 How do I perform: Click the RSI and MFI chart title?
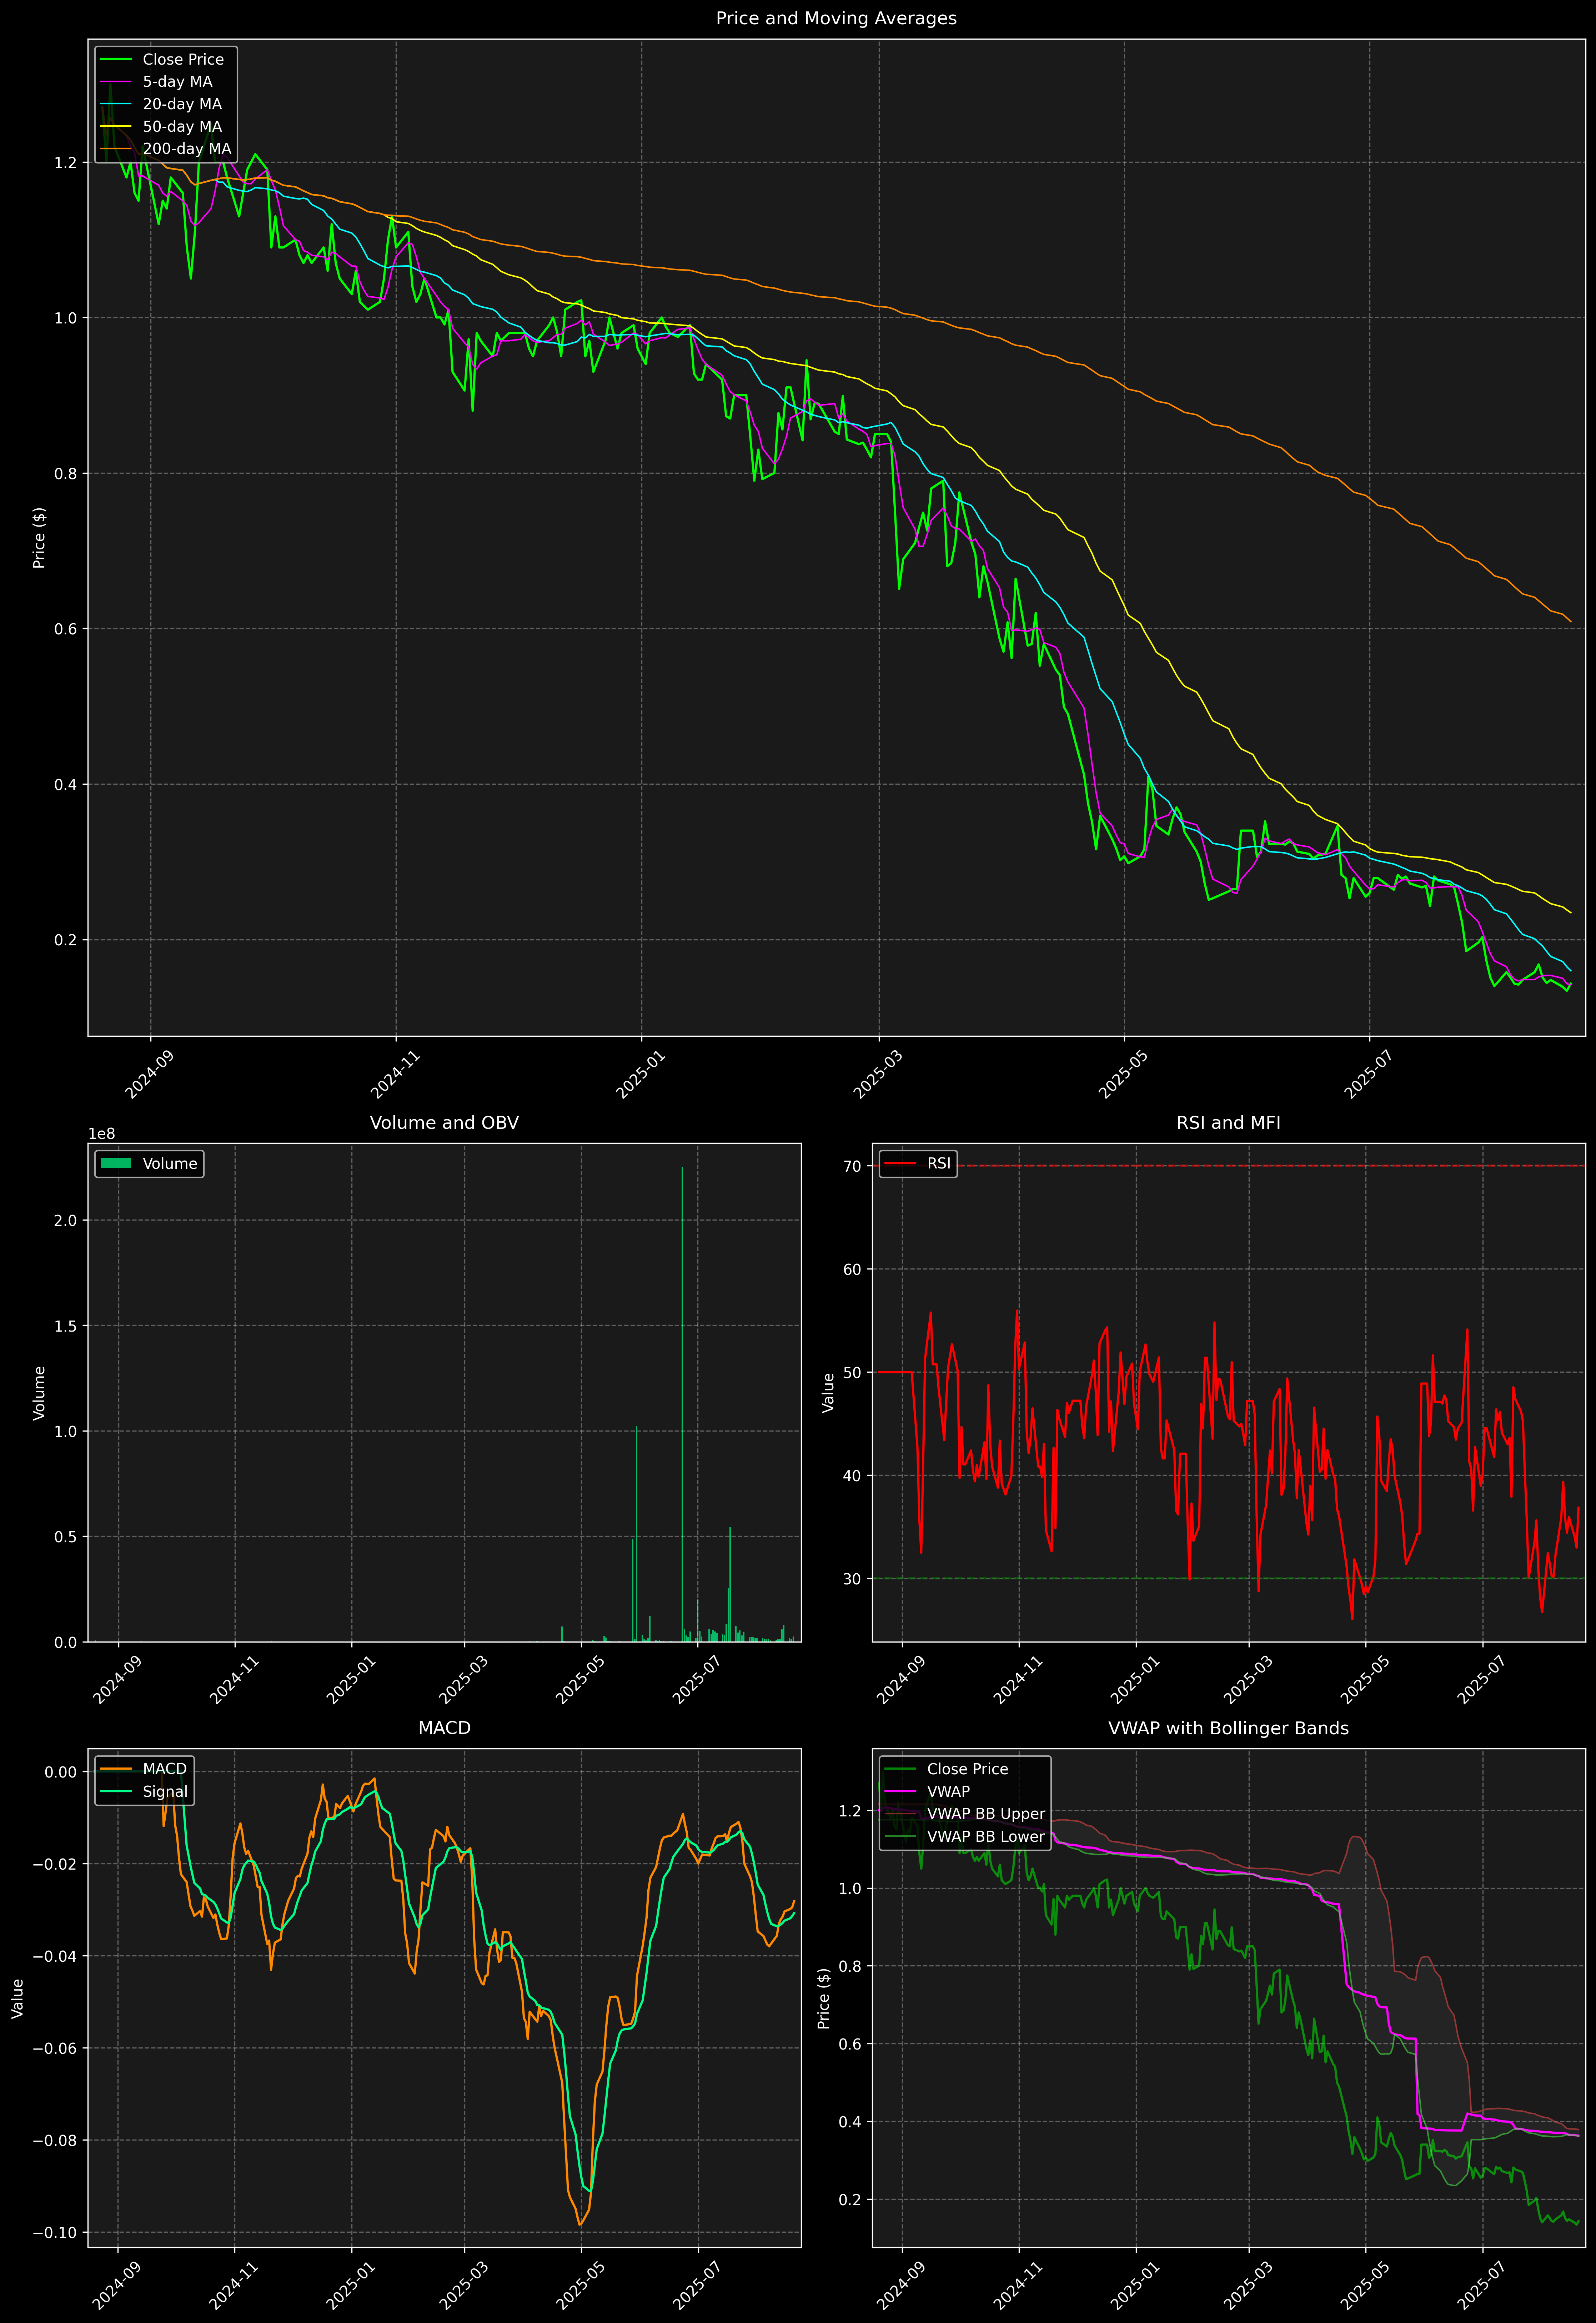pyautogui.click(x=1228, y=1122)
